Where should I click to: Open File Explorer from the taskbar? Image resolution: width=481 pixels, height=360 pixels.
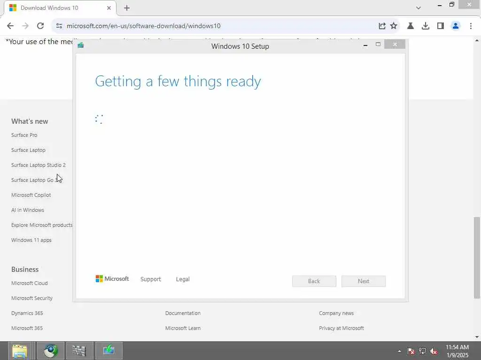20,351
